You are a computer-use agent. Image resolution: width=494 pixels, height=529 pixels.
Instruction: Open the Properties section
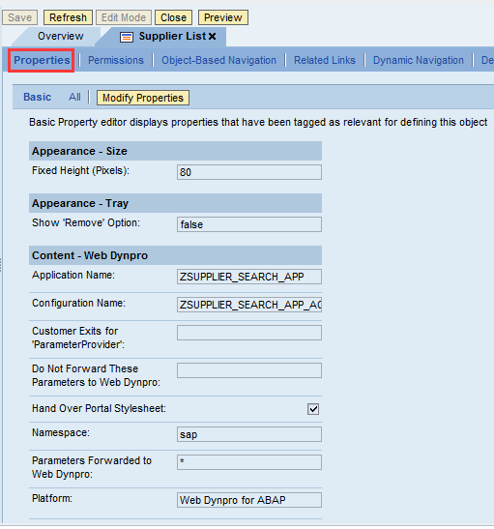pos(42,60)
